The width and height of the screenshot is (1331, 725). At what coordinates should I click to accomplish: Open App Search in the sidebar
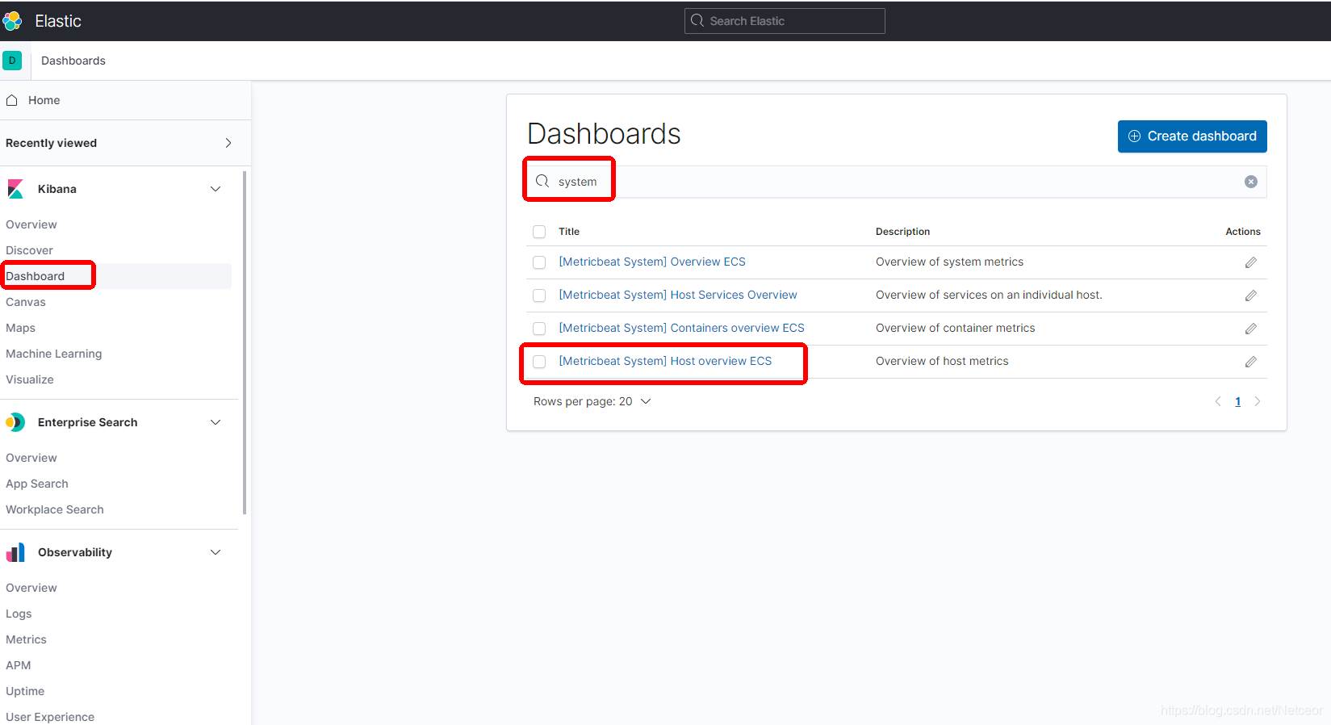37,484
